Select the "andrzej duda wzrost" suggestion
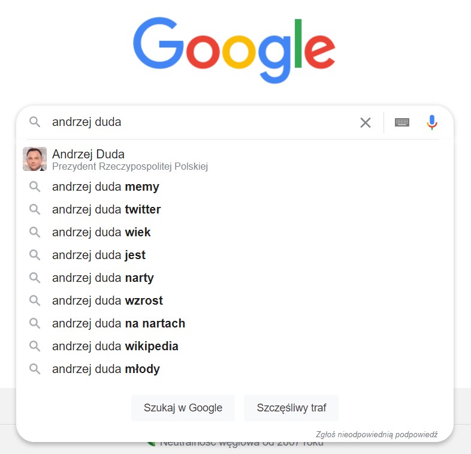This screenshot has width=471, height=454. pyautogui.click(x=107, y=301)
